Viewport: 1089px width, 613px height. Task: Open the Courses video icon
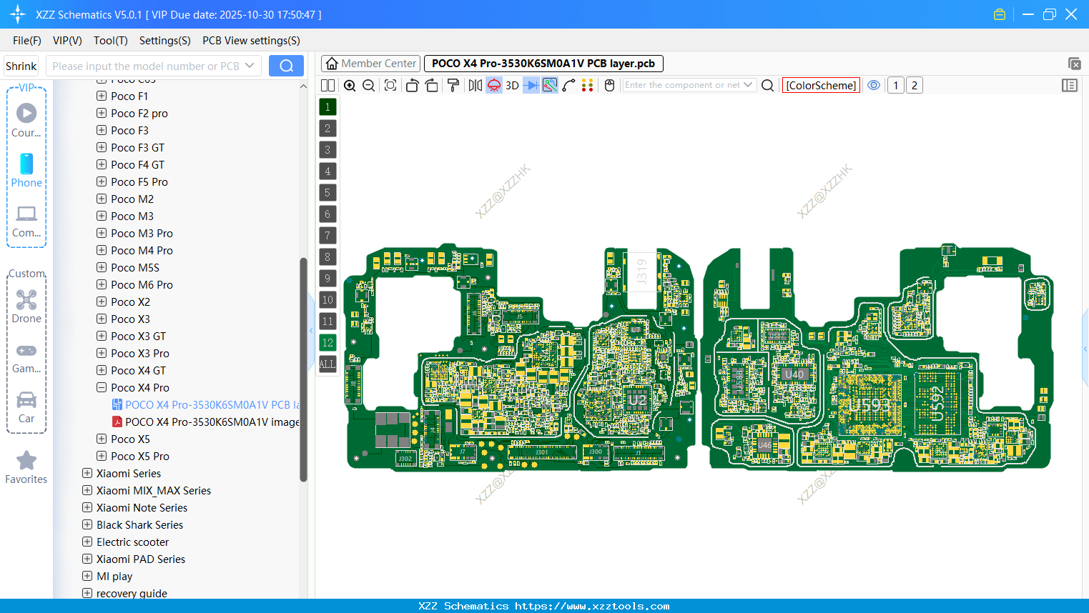click(x=26, y=120)
